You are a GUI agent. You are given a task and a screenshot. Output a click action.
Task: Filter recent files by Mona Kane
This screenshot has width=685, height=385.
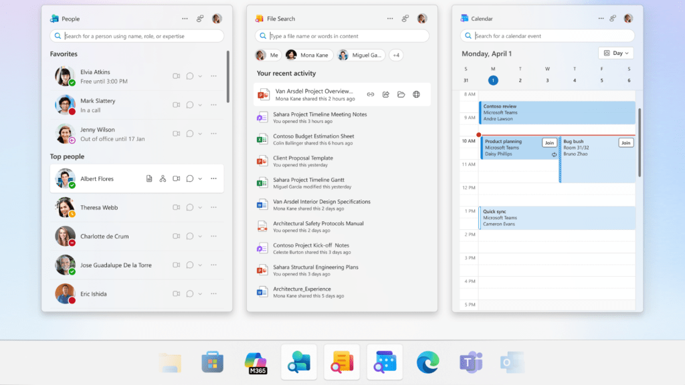(308, 55)
